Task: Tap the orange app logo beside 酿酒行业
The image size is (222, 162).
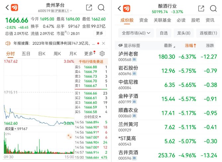Action: [126, 9]
